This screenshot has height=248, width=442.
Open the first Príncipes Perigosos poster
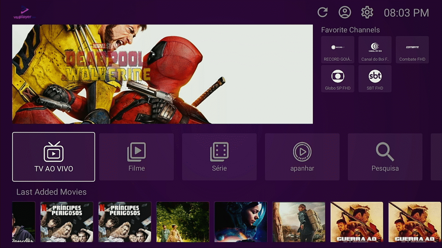click(x=67, y=222)
